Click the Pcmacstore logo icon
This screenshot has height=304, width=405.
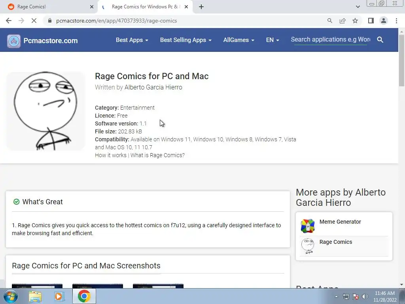tap(14, 41)
